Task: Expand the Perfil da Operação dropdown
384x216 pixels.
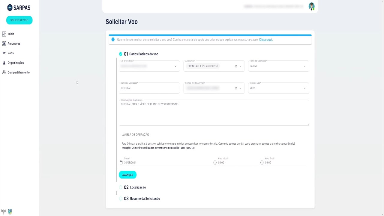Action: tap(305, 66)
